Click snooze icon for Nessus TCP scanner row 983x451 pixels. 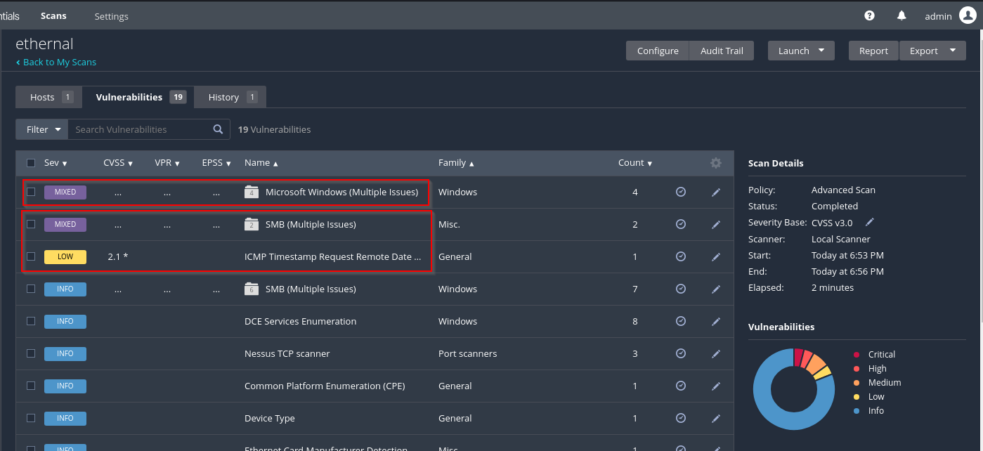tap(680, 353)
